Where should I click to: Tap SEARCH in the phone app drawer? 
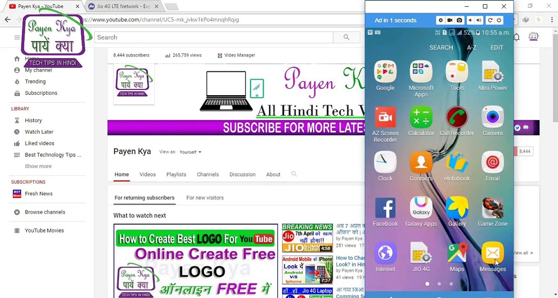pyautogui.click(x=441, y=48)
